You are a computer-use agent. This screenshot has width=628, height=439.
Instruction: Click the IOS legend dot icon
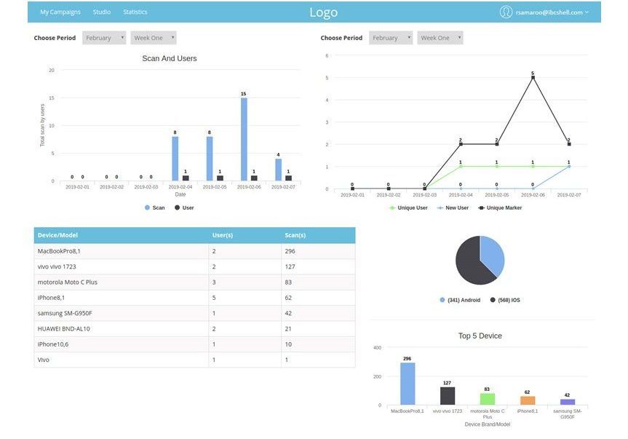[493, 300]
